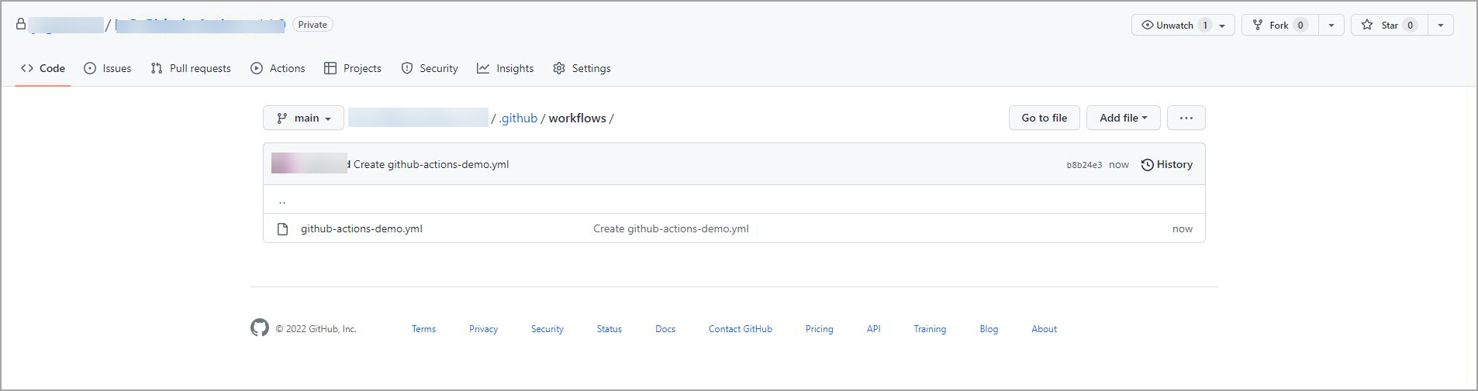Open the Privacy footer link
The width and height of the screenshot is (1478, 391).
click(x=483, y=329)
